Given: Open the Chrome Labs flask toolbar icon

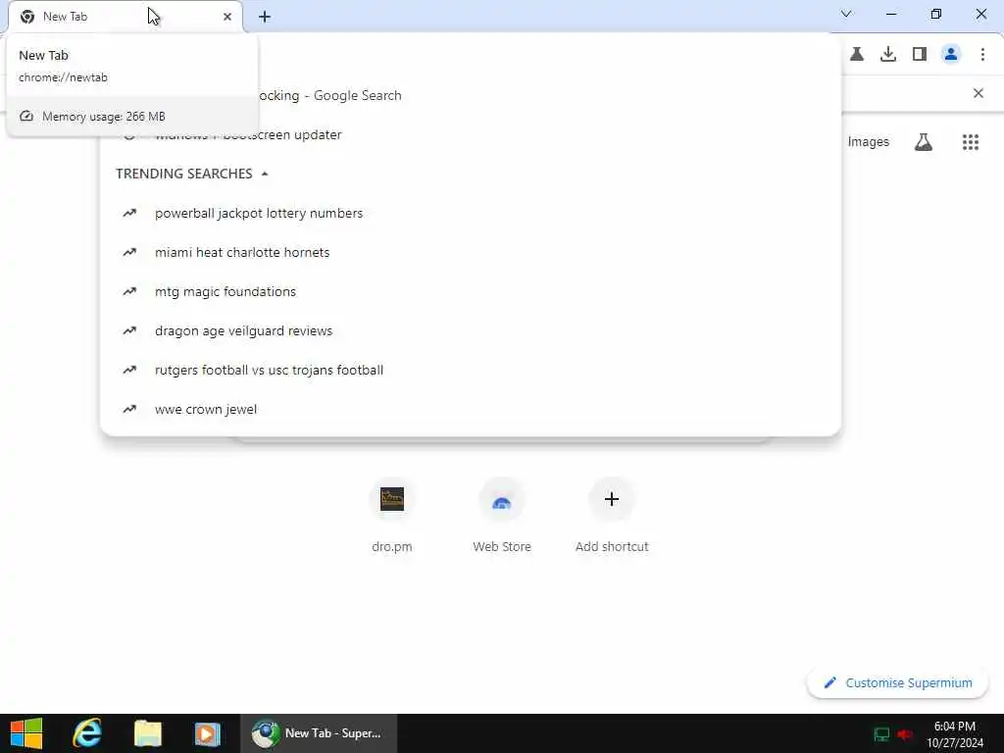Looking at the screenshot, I should click(857, 55).
